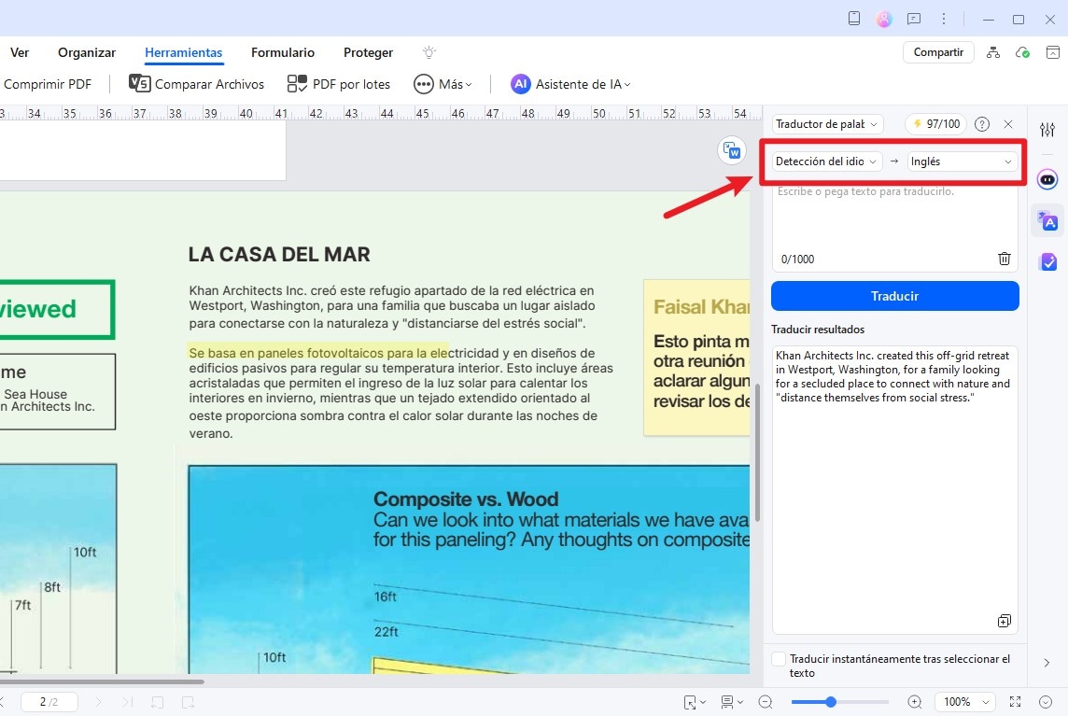Open the vertical three-dot title bar menu

944,19
